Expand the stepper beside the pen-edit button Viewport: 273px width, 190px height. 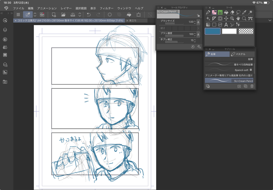click(x=35, y=15)
